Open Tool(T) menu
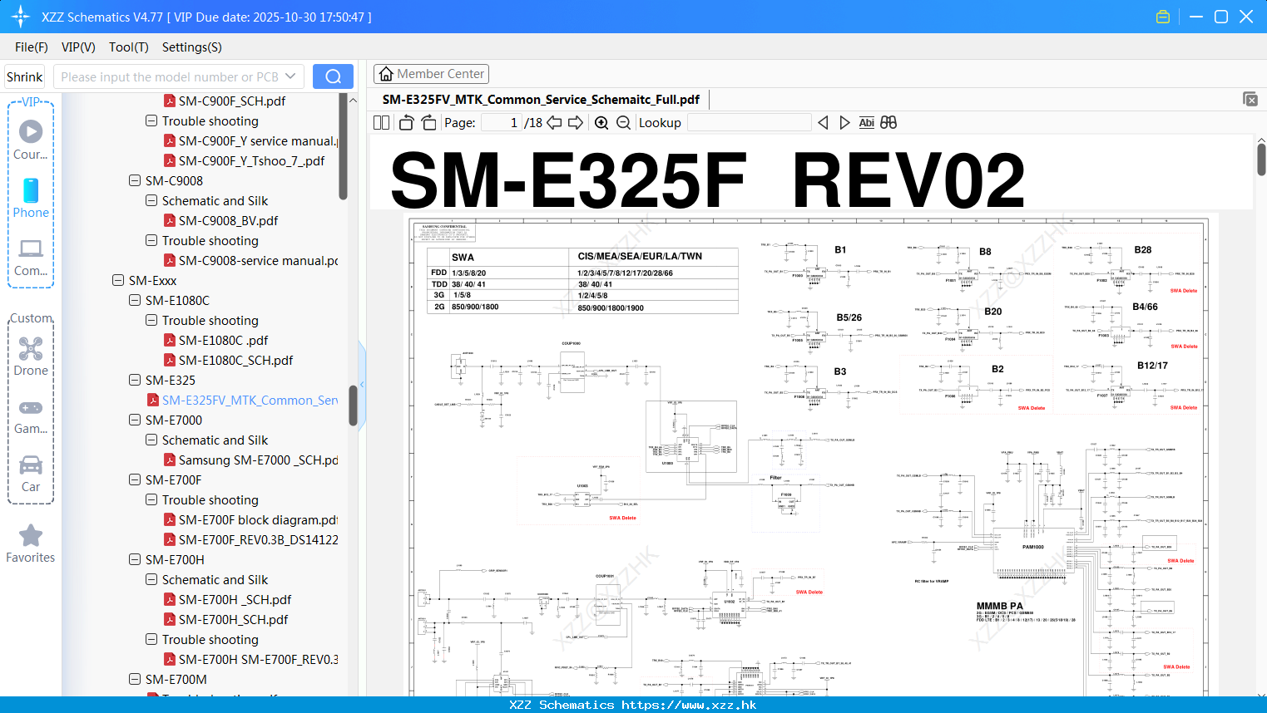Image resolution: width=1267 pixels, height=713 pixels. 129,47
